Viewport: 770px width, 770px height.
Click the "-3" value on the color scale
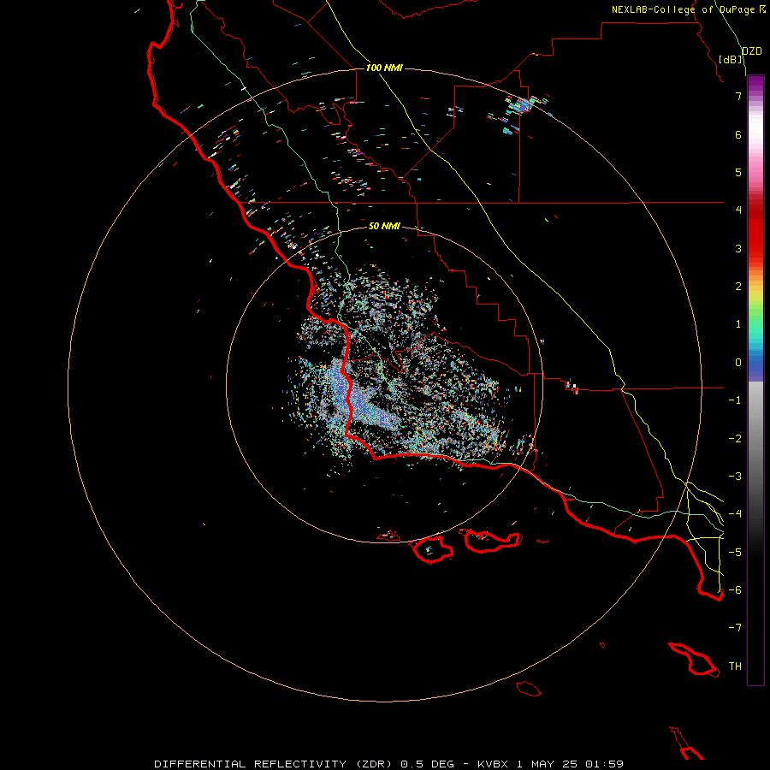pos(735,477)
